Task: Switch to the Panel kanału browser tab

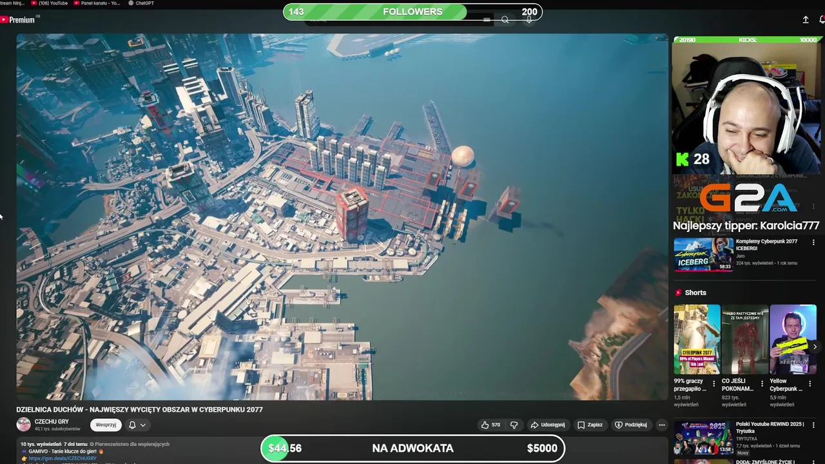Action: tap(97, 3)
